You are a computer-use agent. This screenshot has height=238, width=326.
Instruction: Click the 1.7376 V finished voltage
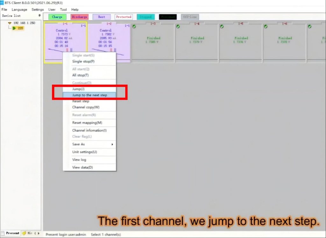pyautogui.click(x=240, y=42)
